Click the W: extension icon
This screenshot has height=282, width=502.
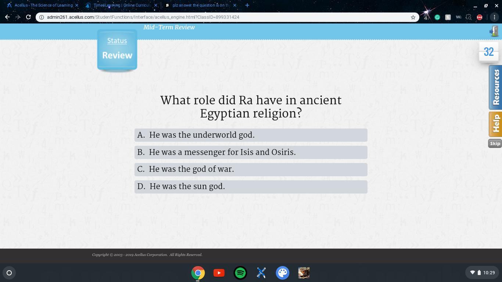(458, 17)
